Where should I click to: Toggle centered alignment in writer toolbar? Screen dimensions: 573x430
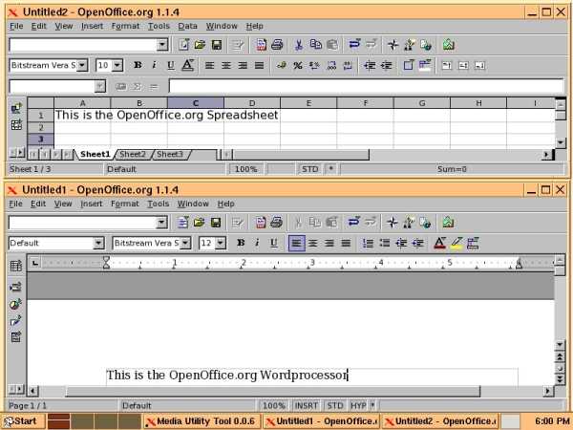pos(313,243)
